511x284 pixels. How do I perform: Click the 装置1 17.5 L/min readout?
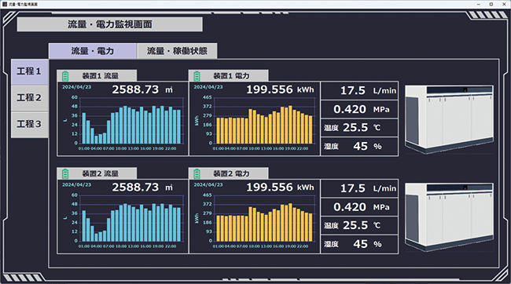[x=359, y=90]
